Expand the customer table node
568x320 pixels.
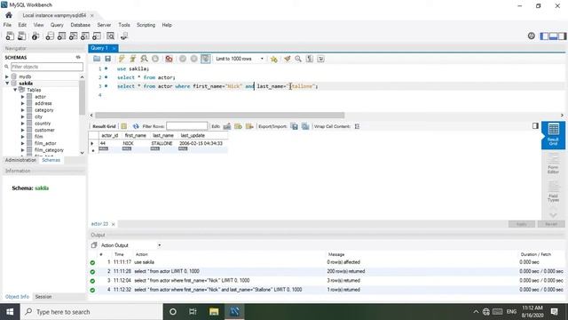22,130
